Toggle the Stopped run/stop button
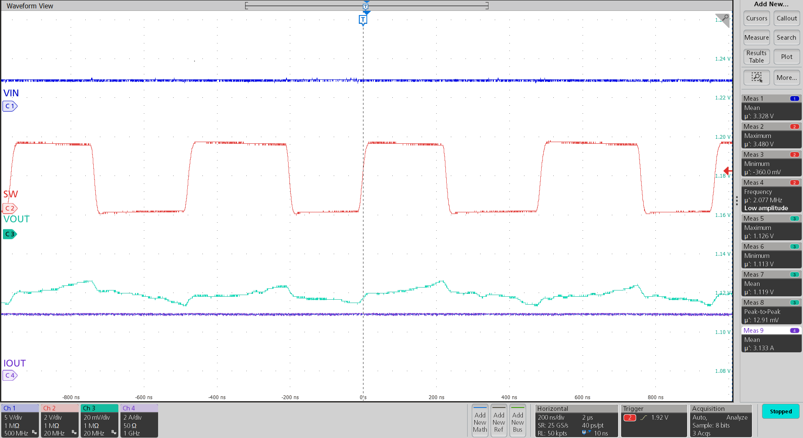 (x=781, y=411)
